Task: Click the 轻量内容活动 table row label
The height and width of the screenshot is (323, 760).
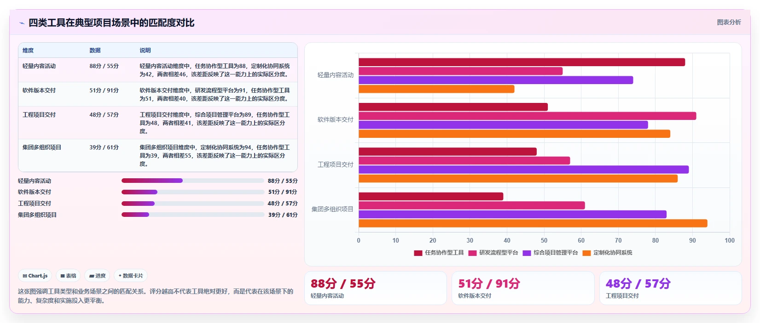Action: [x=39, y=66]
